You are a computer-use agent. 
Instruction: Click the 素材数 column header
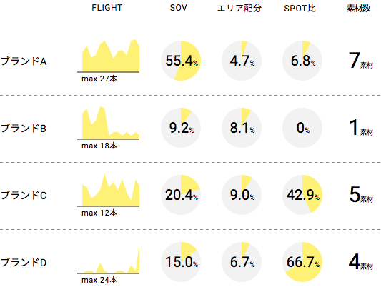point(359,9)
